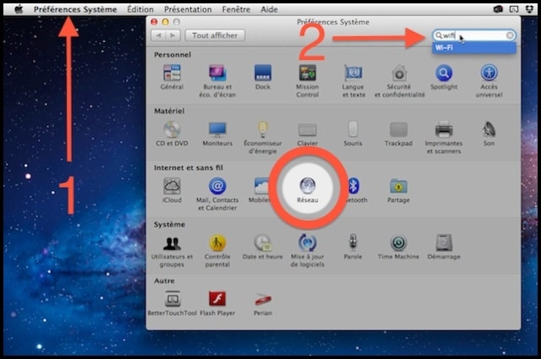Open Time Machine preferences

tap(398, 247)
